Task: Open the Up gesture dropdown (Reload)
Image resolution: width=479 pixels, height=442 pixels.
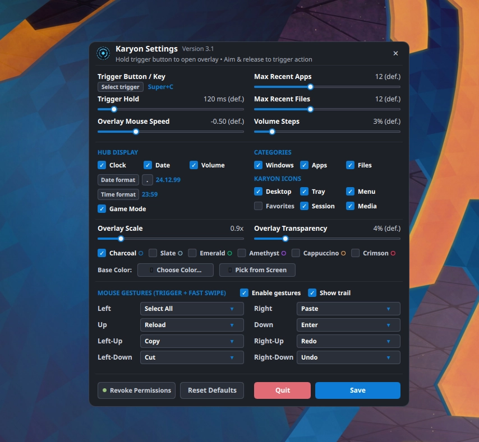Action: [x=192, y=325]
